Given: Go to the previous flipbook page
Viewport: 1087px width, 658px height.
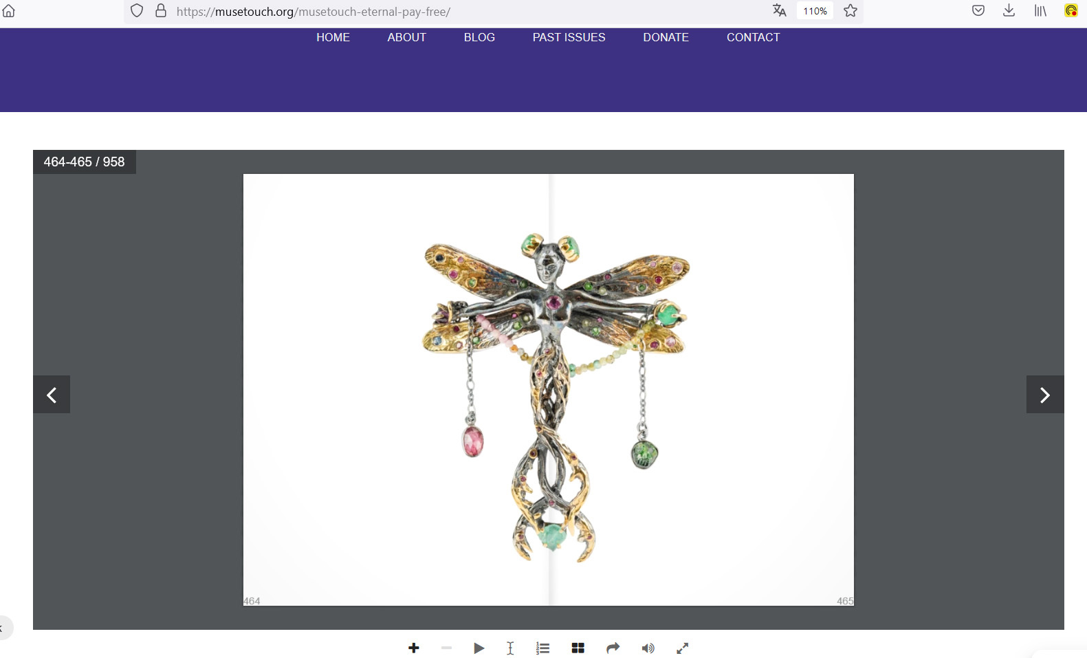Looking at the screenshot, I should click(x=52, y=395).
